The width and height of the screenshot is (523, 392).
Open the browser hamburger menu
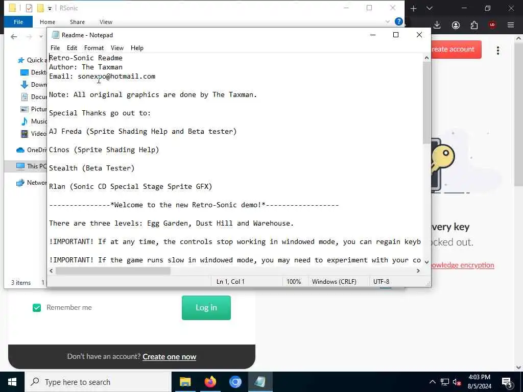(511, 25)
